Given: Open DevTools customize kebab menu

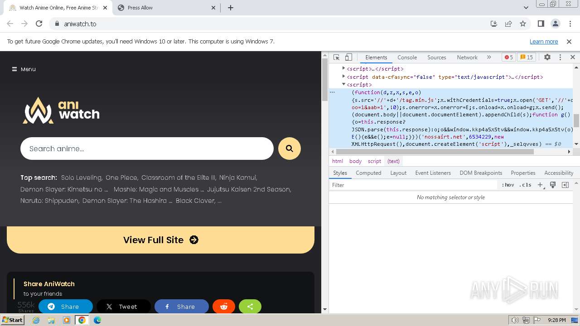Looking at the screenshot, I should (x=560, y=58).
